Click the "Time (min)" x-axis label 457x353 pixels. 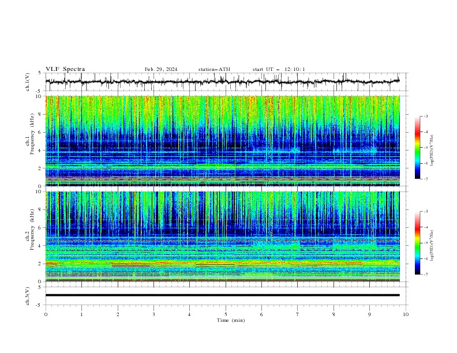coord(231,320)
